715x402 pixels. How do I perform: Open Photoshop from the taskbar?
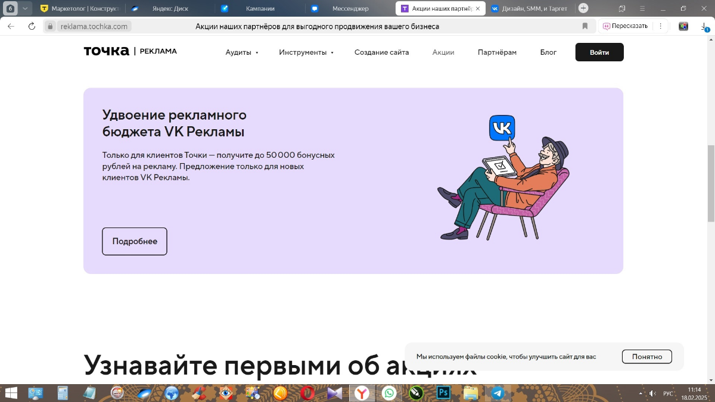point(443,393)
